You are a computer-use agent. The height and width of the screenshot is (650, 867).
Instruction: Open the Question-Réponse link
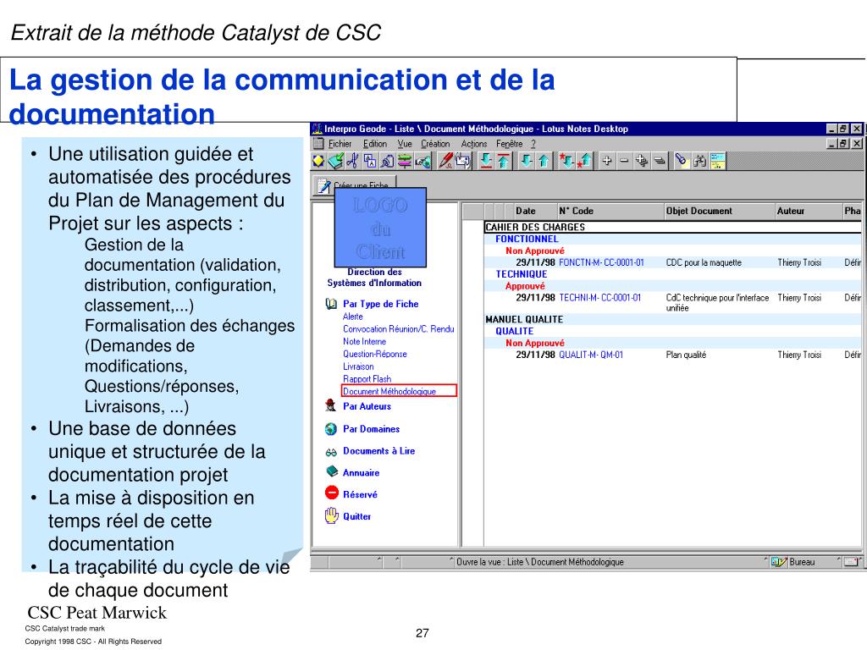[375, 355]
